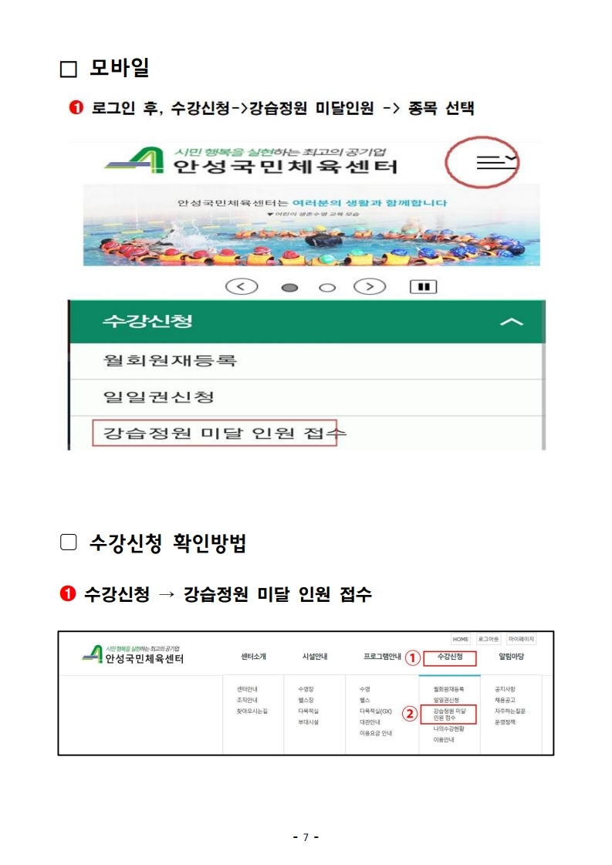This screenshot has width=612, height=865.
Task: Click the HOME button at top right
Action: coord(460,640)
